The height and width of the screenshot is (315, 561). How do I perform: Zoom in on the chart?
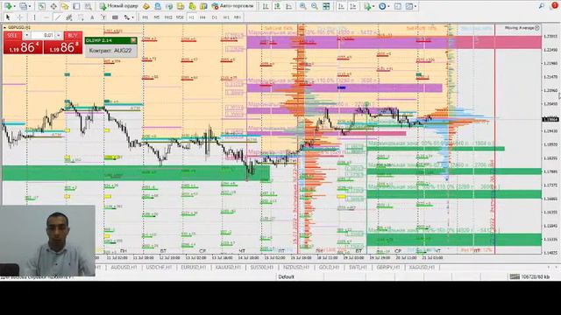(302, 6)
